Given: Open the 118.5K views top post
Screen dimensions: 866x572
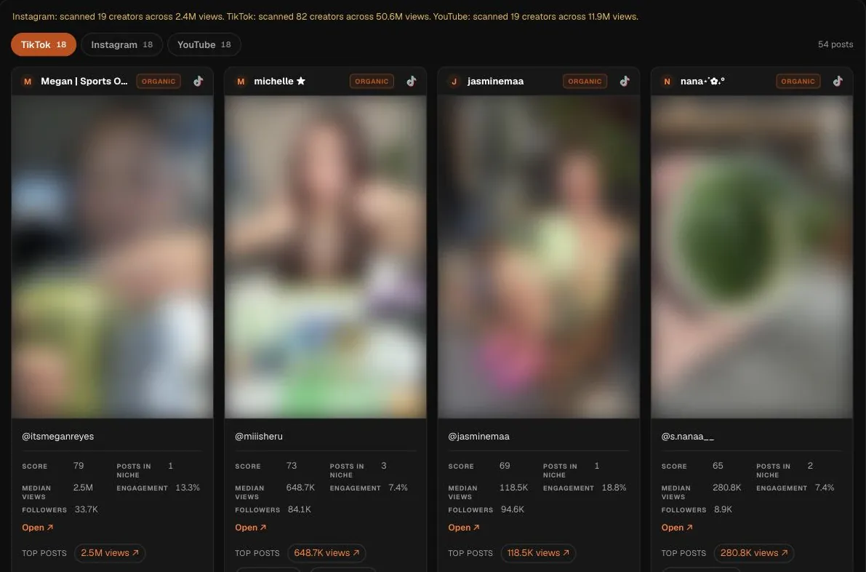Looking at the screenshot, I should pos(539,552).
